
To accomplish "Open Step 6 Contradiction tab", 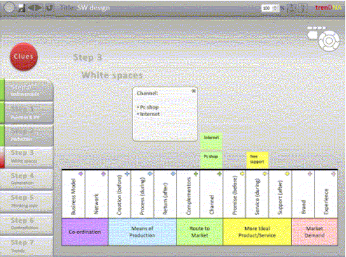I will tap(27, 223).
